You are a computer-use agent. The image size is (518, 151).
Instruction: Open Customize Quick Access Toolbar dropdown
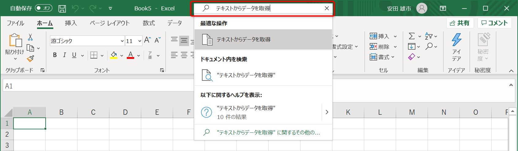click(110, 9)
